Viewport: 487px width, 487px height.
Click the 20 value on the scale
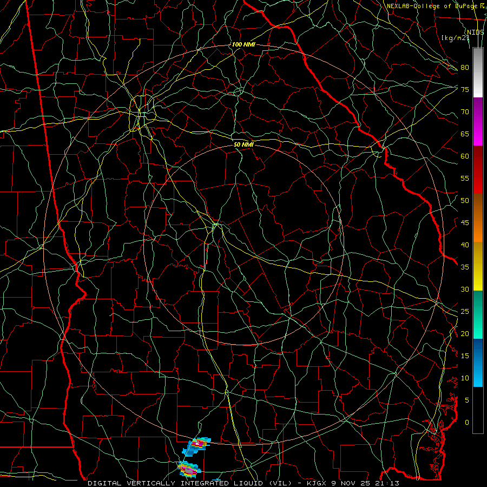click(465, 333)
